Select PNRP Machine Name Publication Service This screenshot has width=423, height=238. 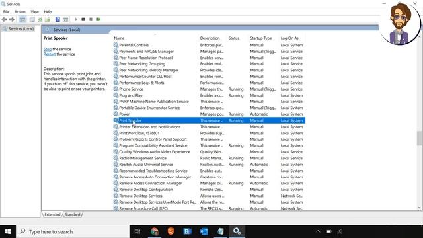[x=209, y=102]
